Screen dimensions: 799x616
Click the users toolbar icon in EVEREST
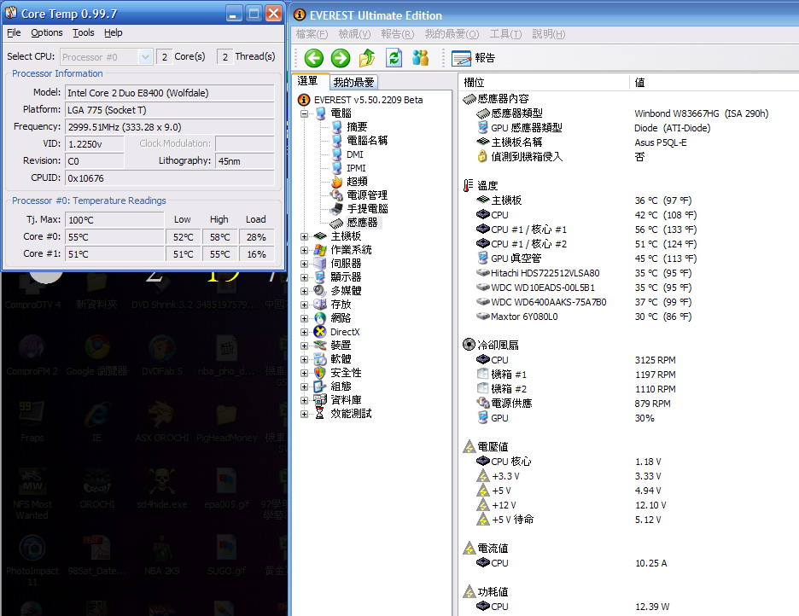(x=420, y=58)
